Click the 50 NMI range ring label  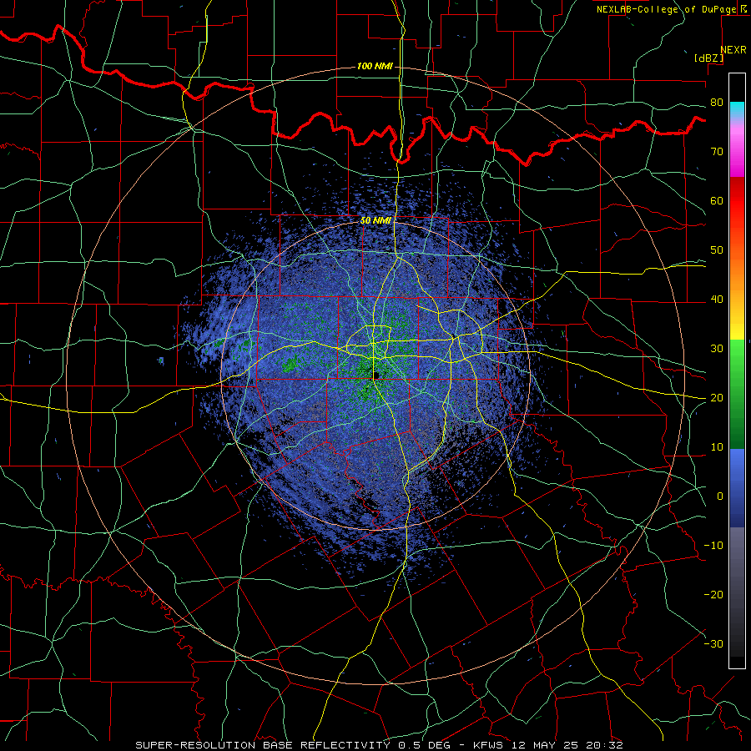(x=375, y=221)
